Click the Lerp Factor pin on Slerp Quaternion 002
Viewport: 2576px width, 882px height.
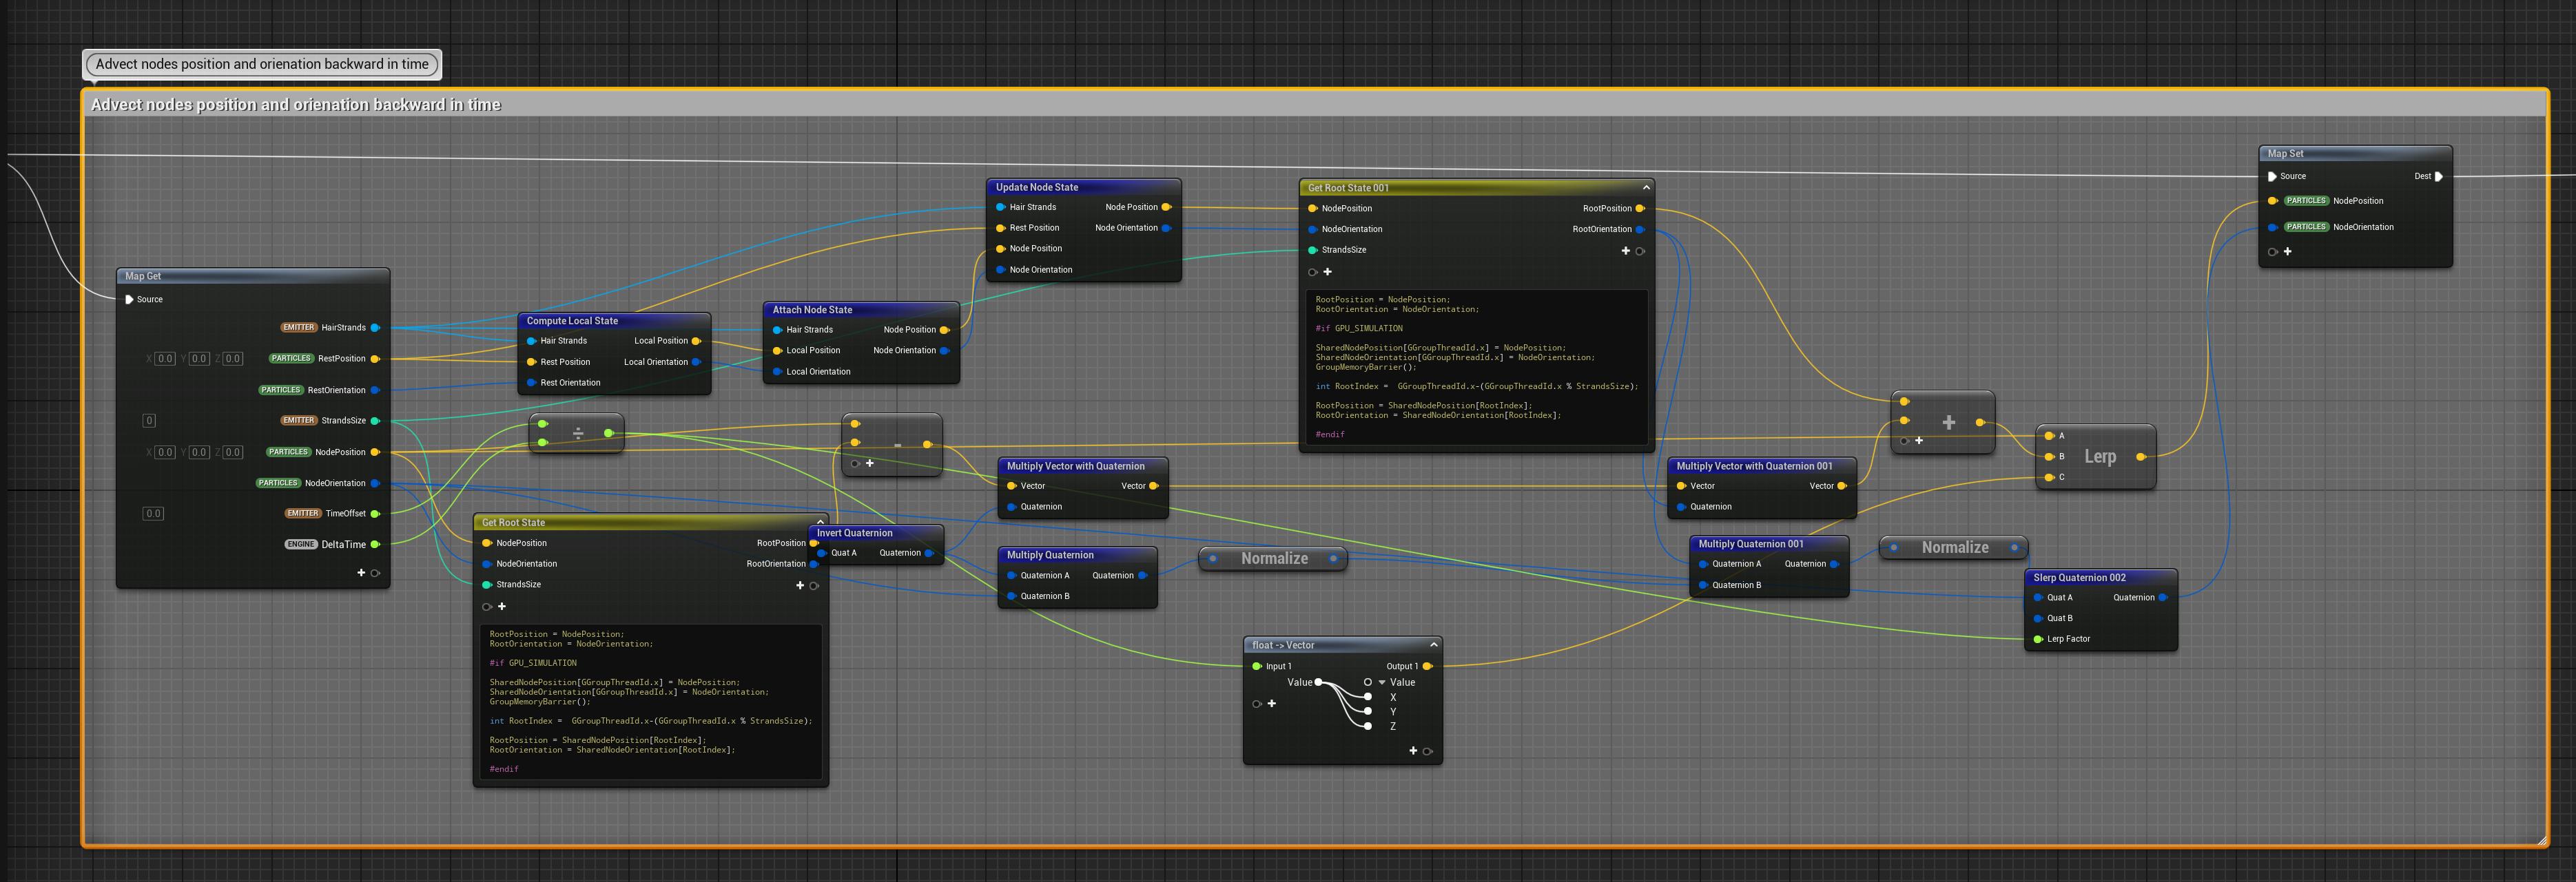click(x=2038, y=639)
